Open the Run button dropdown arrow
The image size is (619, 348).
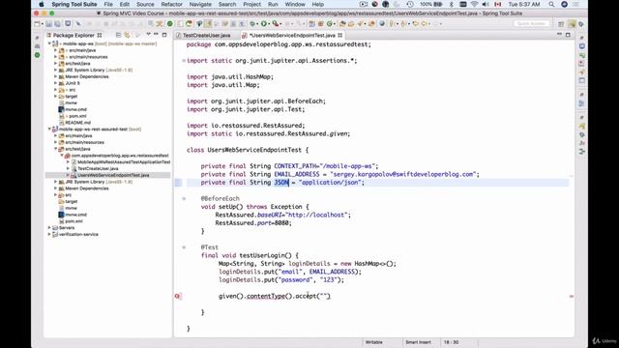[x=269, y=23]
